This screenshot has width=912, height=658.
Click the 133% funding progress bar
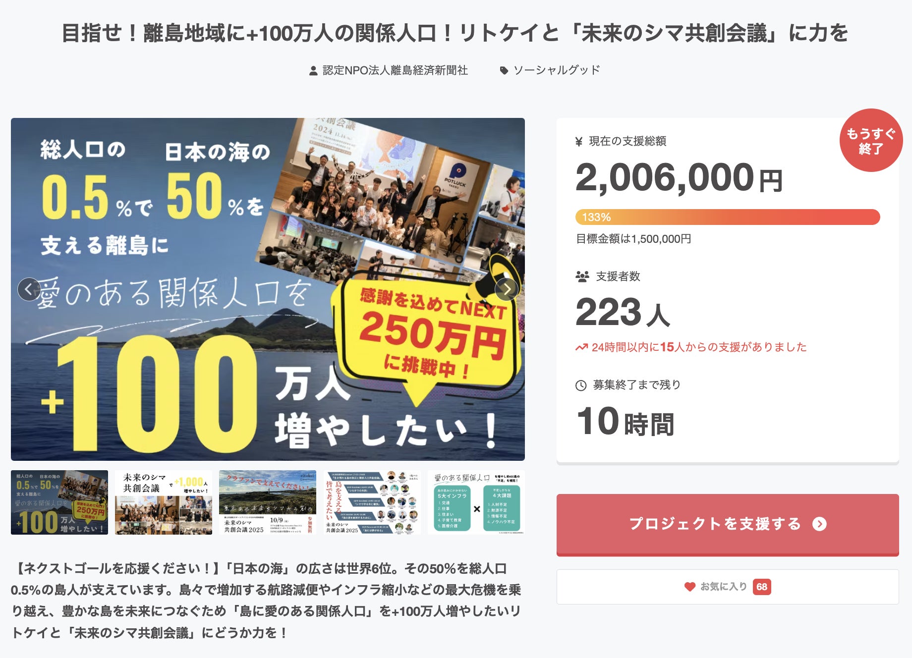[727, 217]
